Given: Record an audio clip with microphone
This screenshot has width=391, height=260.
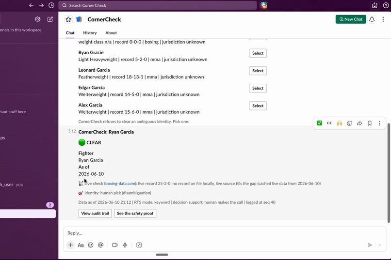Looking at the screenshot, I should click(125, 245).
